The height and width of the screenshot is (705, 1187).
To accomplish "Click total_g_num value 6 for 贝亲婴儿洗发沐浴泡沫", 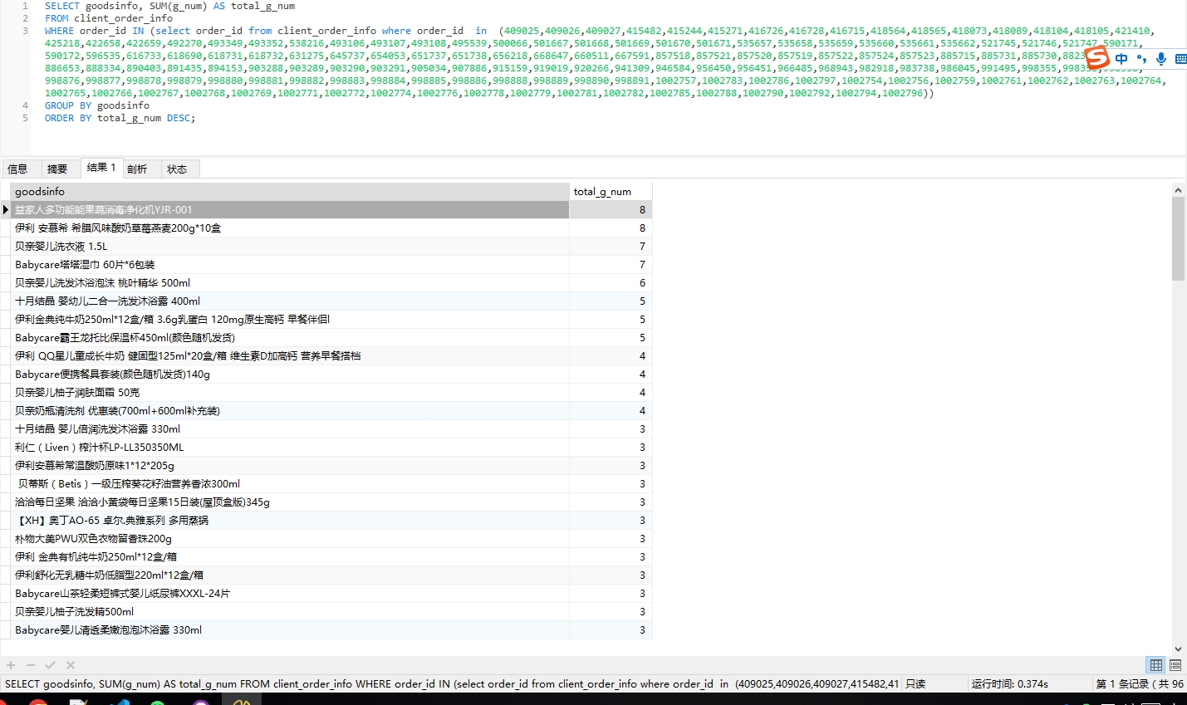I will 611,283.
